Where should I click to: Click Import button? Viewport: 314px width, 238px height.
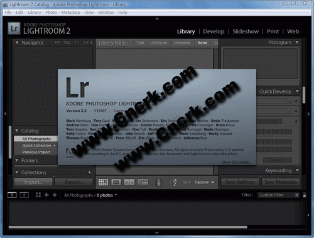tap(33, 182)
